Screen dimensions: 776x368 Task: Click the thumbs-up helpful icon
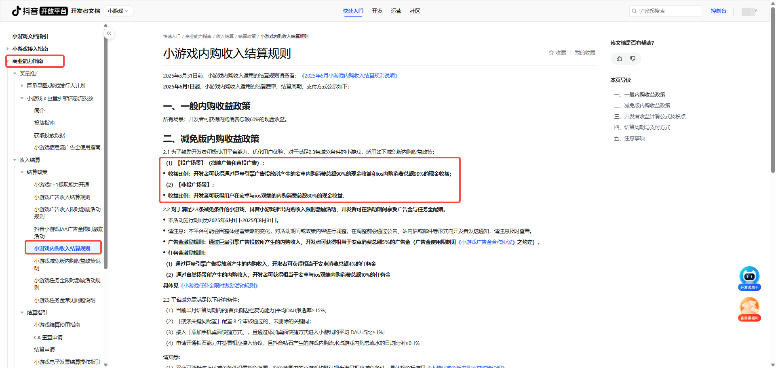tap(619, 59)
